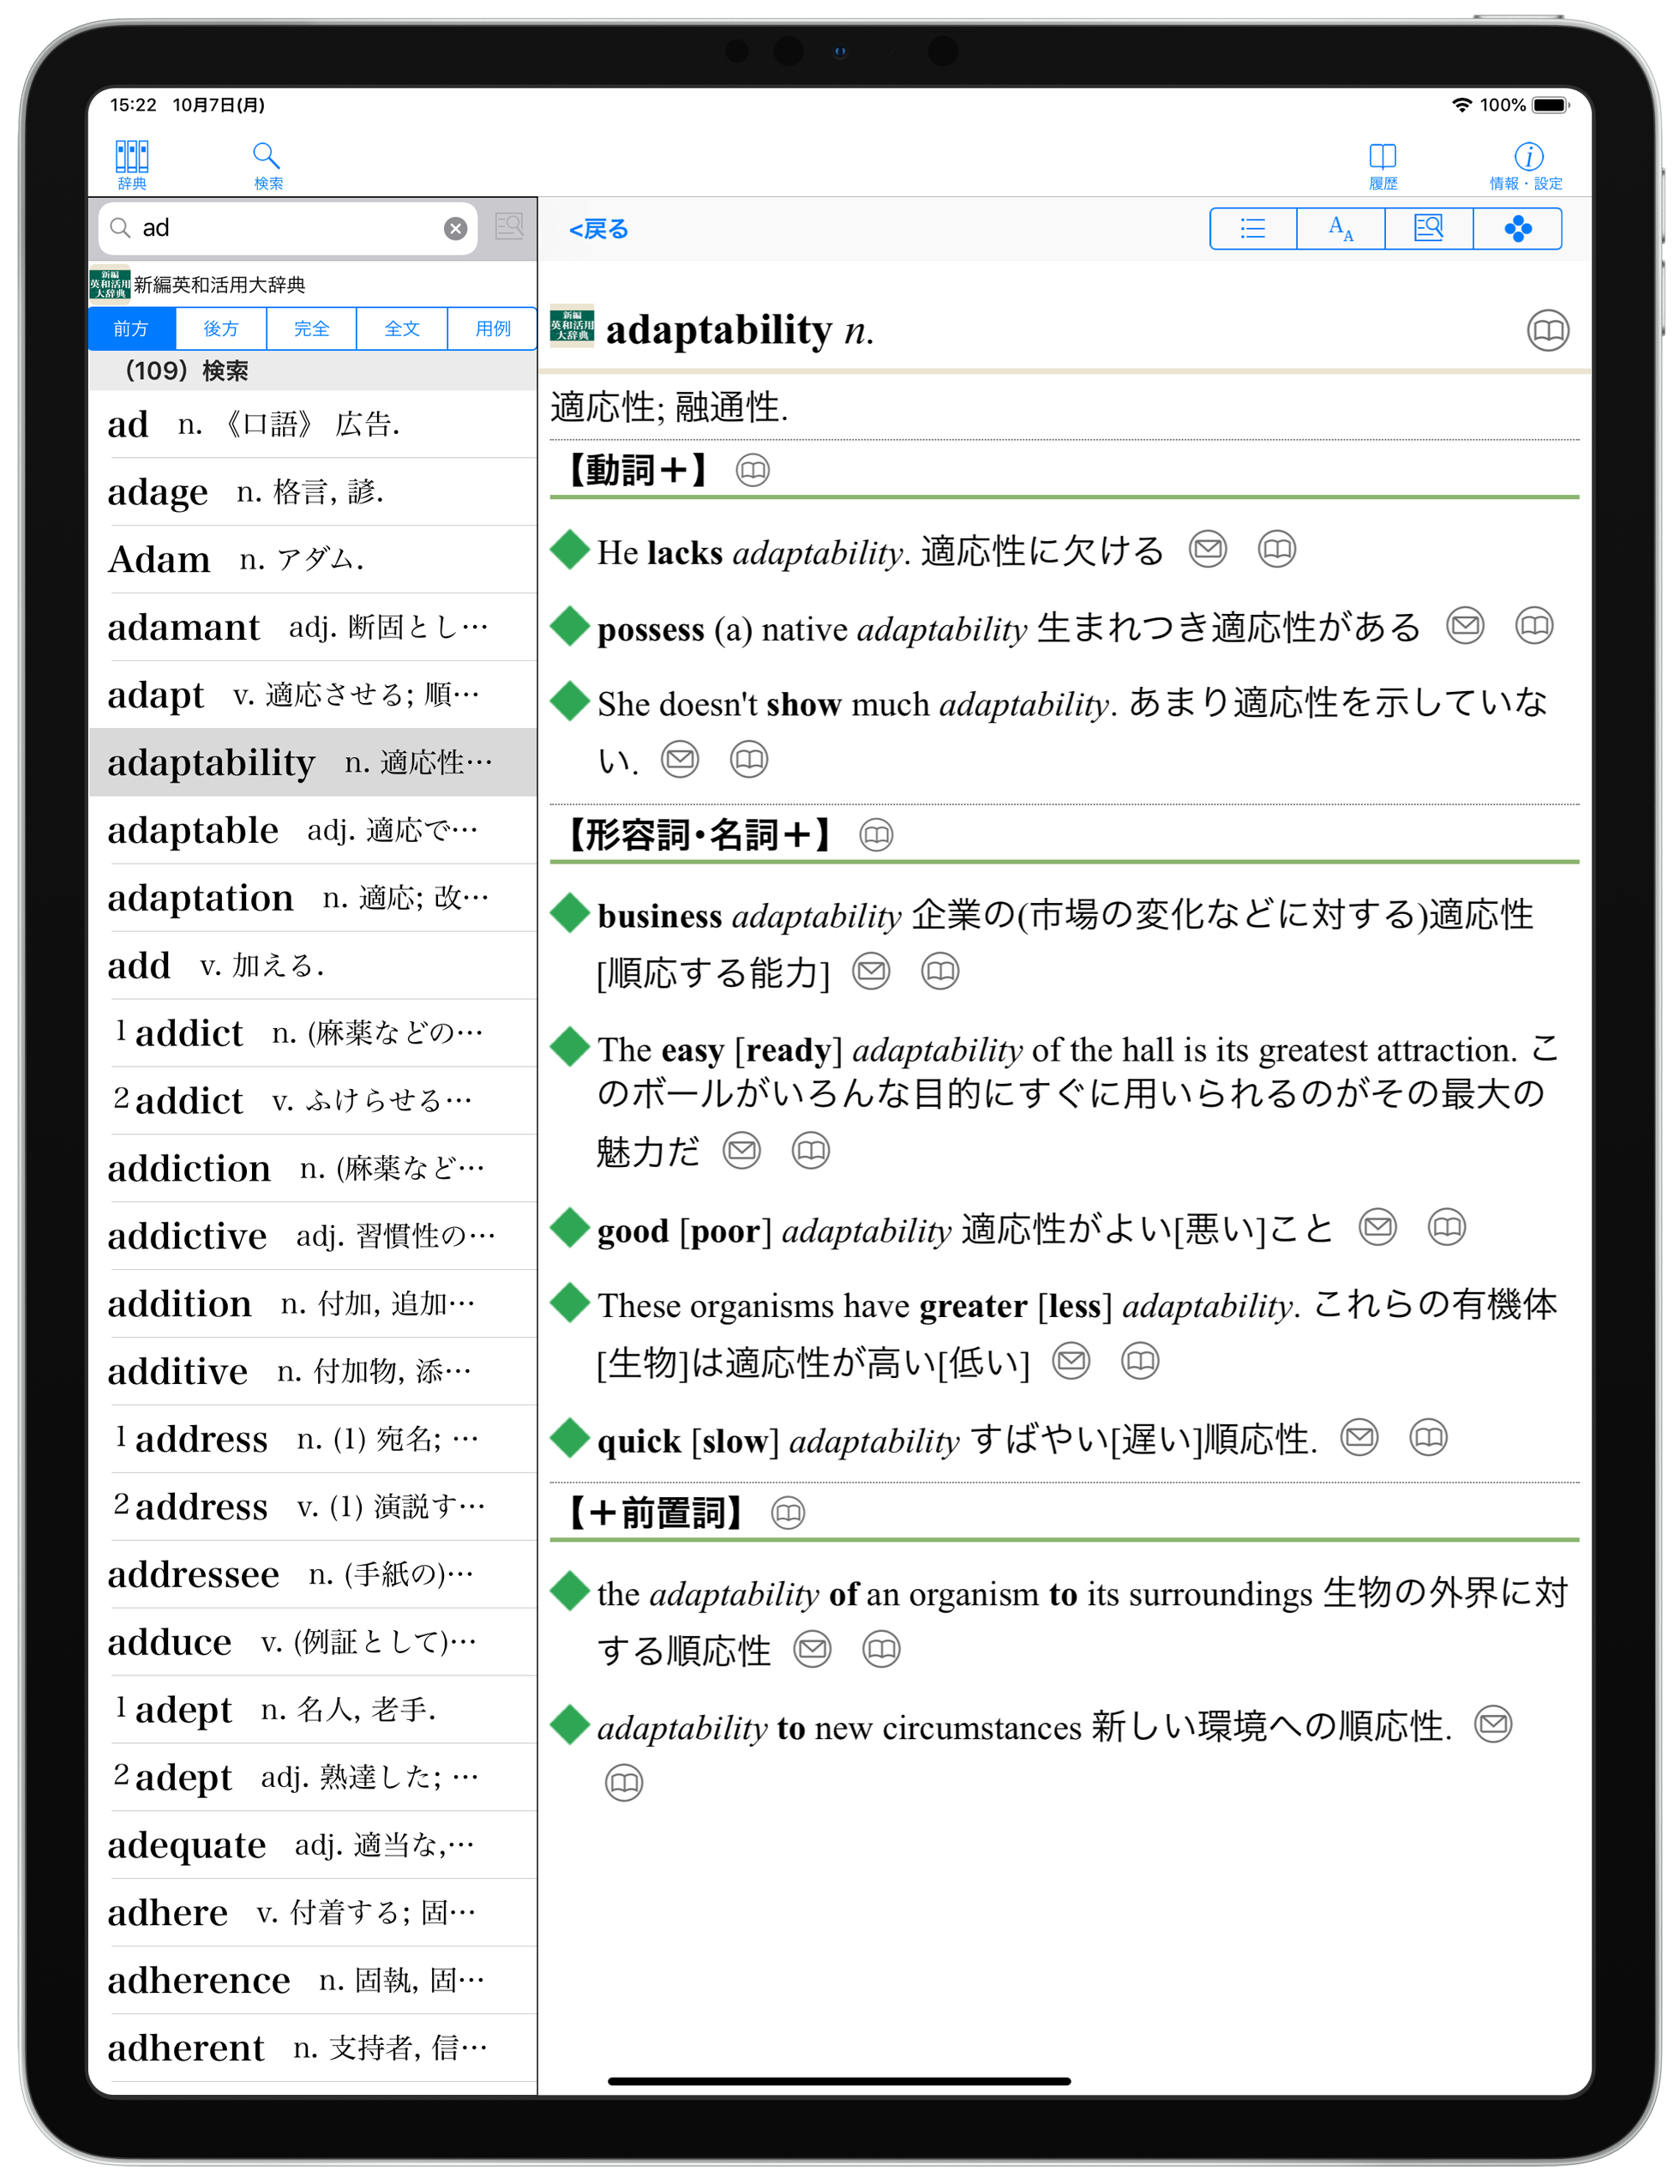Clear the search field with the X button

coord(455,229)
